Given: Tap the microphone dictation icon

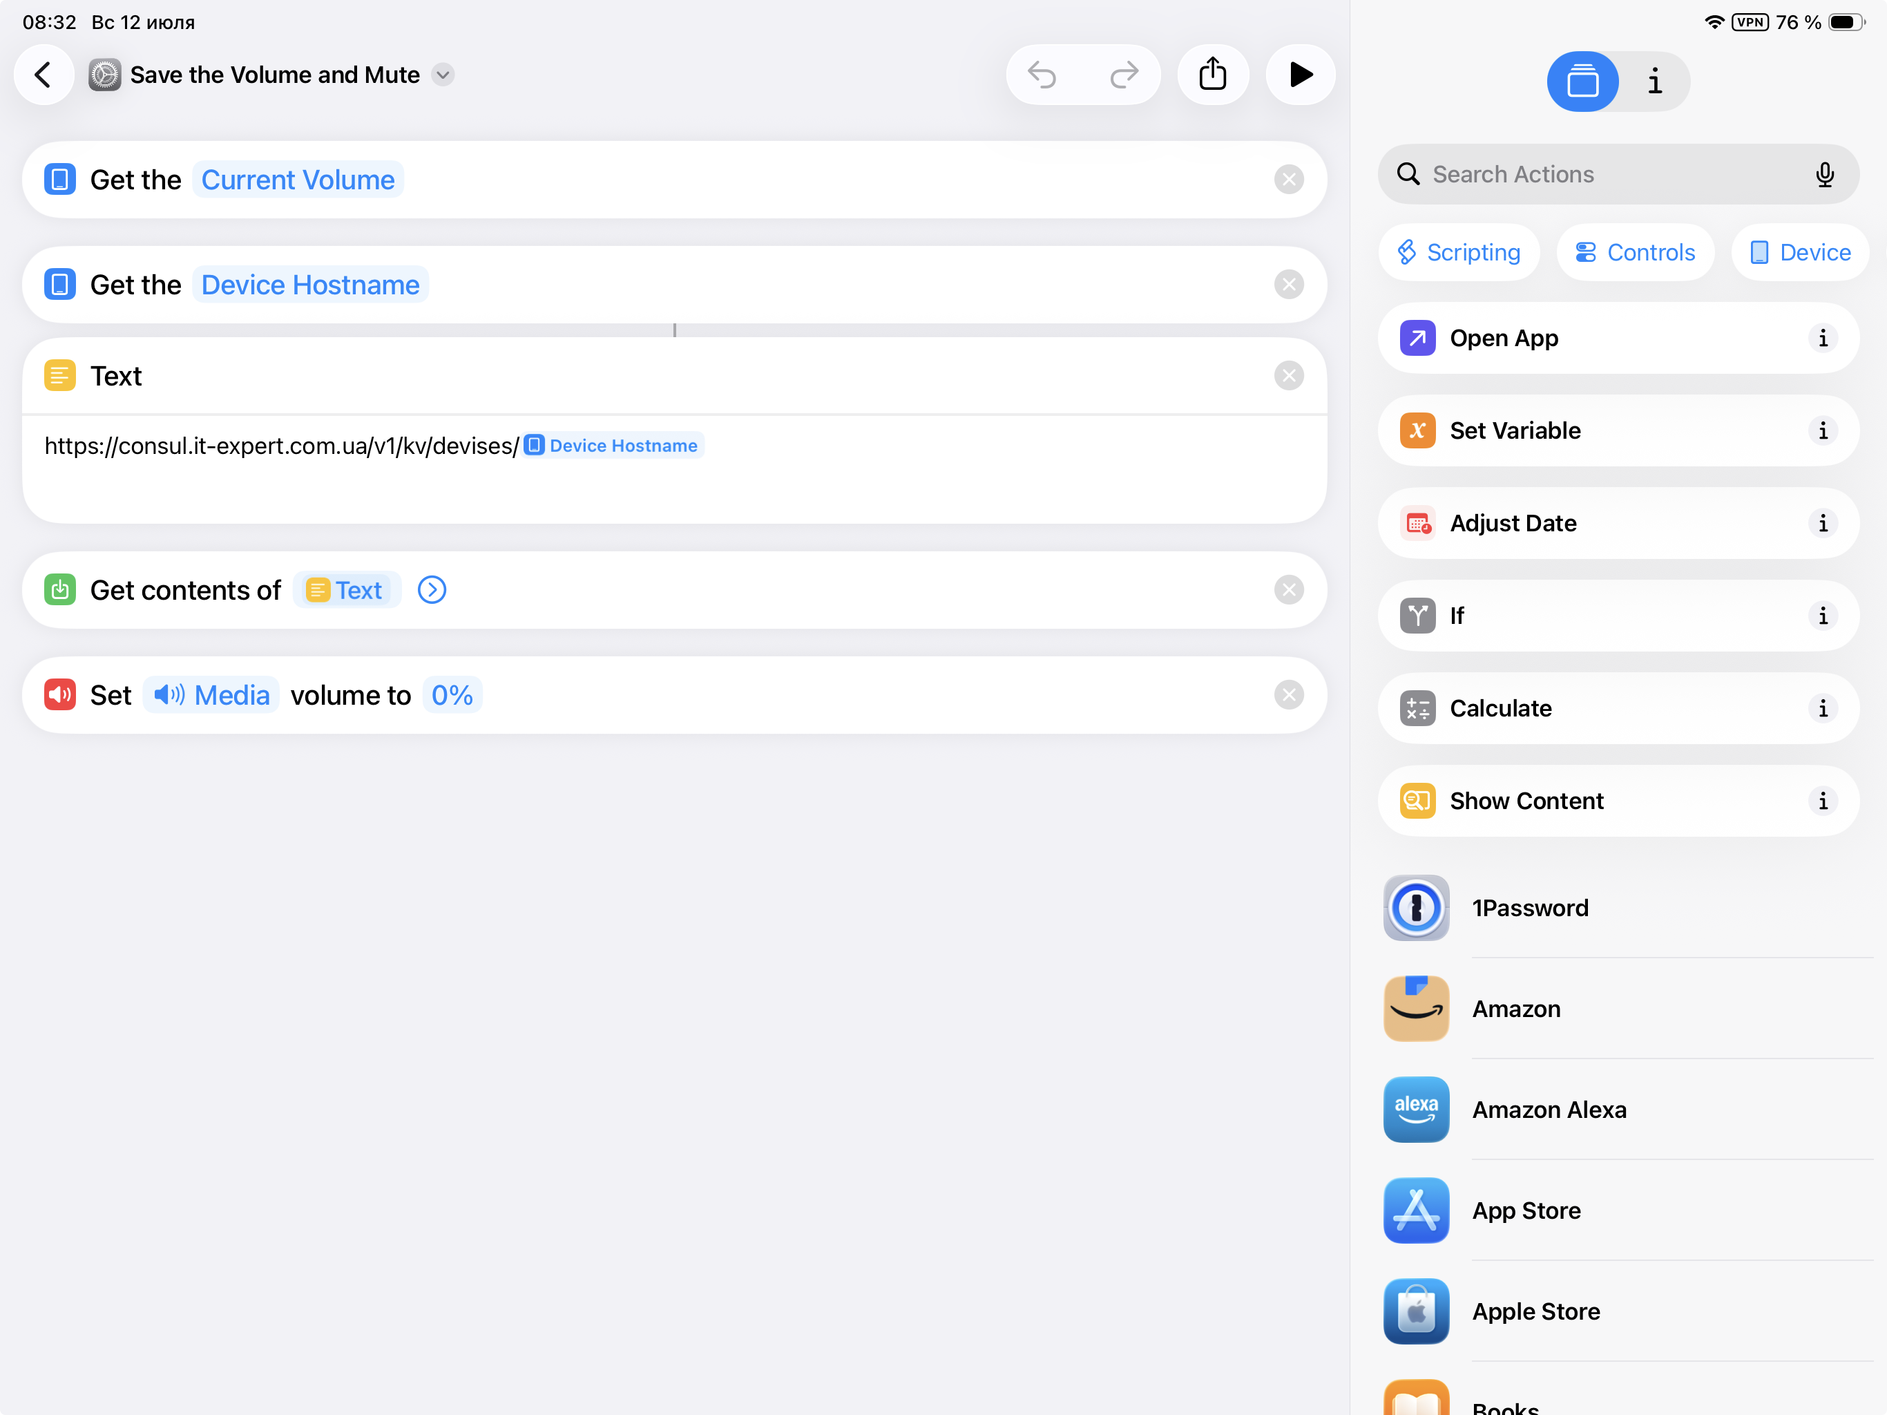Looking at the screenshot, I should [1825, 174].
